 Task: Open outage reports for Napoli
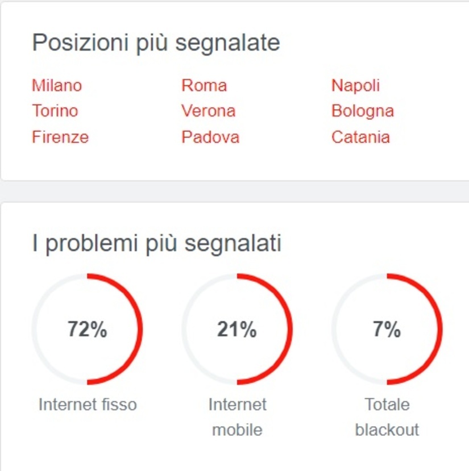(x=356, y=85)
